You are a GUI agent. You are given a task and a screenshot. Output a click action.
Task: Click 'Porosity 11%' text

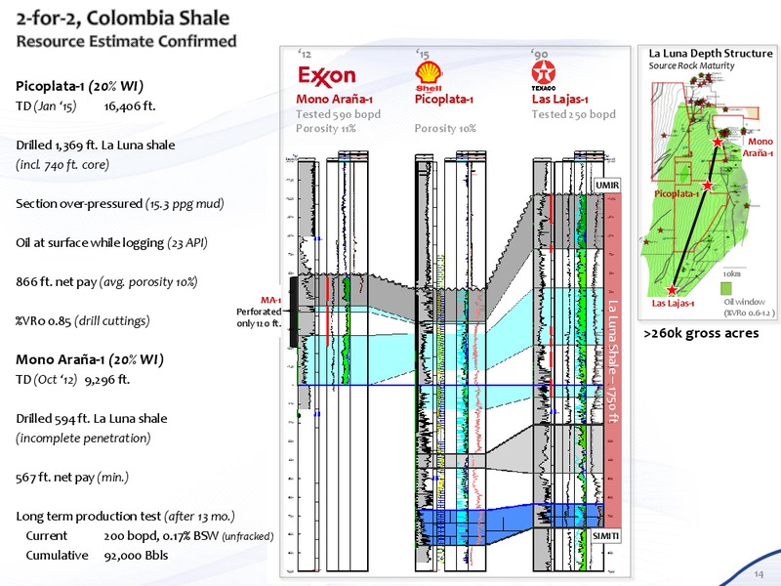point(326,129)
